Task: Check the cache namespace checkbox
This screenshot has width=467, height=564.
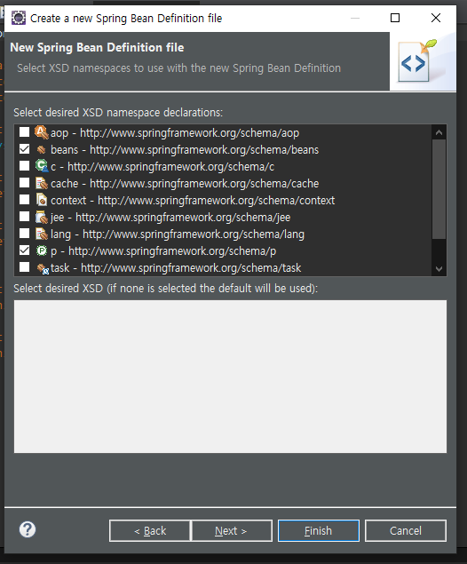Action: [25, 183]
